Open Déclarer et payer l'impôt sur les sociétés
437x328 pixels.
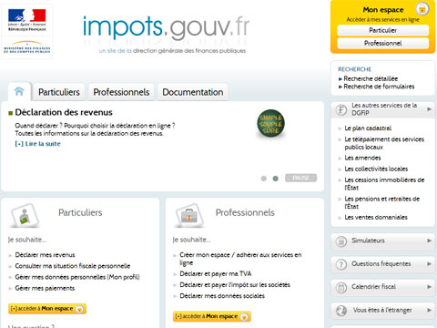[235, 285]
